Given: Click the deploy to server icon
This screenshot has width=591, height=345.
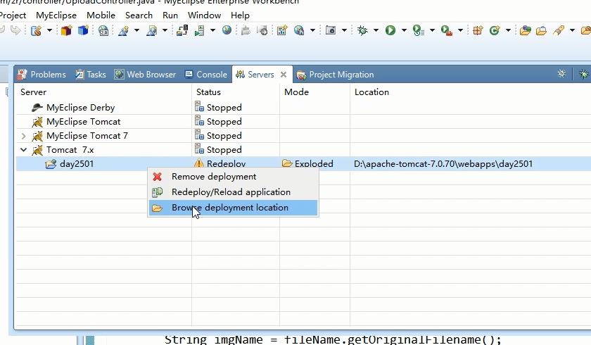Looking at the screenshot, I should coord(182,30).
